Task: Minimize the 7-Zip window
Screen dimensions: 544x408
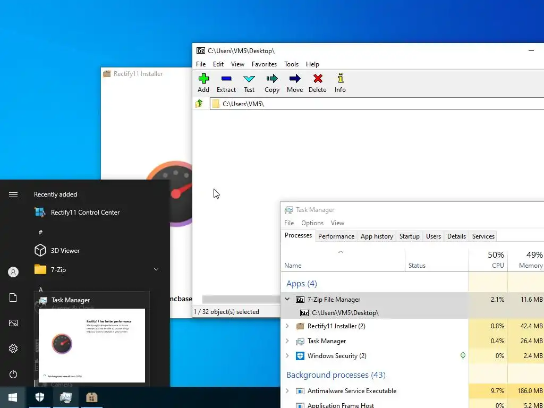Action: point(531,50)
